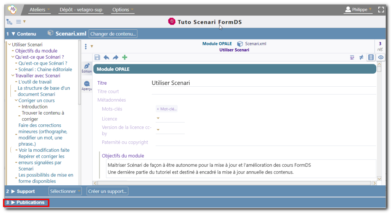This screenshot has height=213, width=391.
Task: Collapse the Corriger un cours node
Action: [x=16, y=101]
